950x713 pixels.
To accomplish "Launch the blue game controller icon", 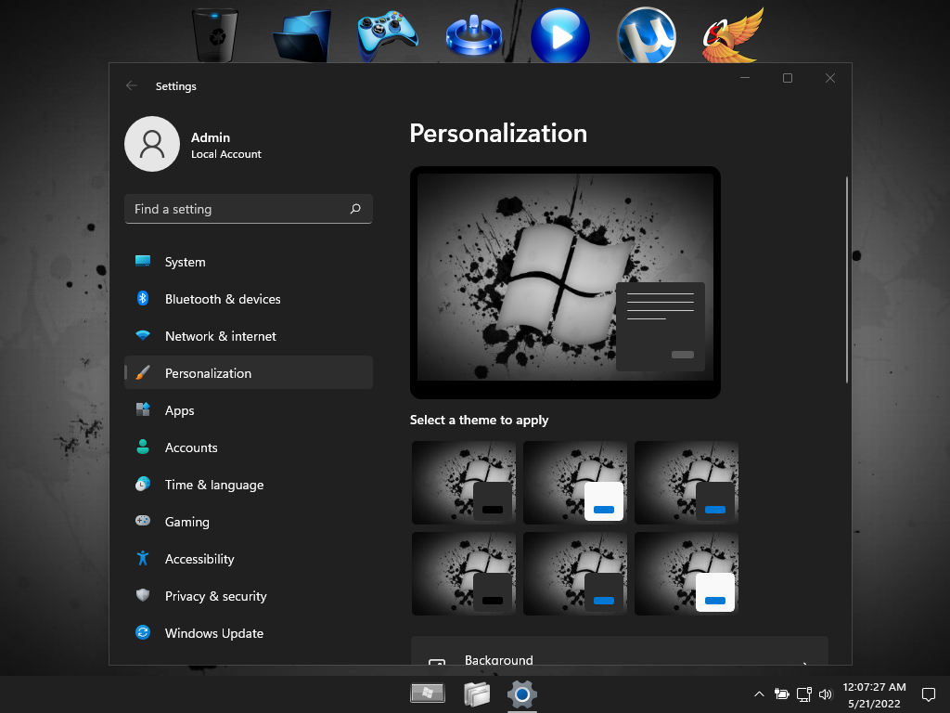I will point(387,36).
